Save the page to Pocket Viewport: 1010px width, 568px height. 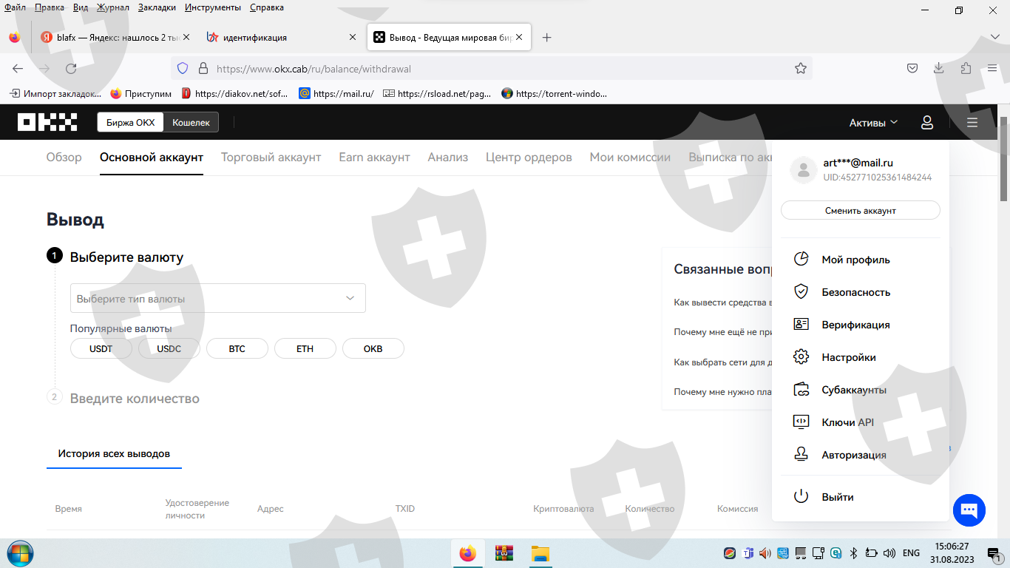[x=912, y=69]
